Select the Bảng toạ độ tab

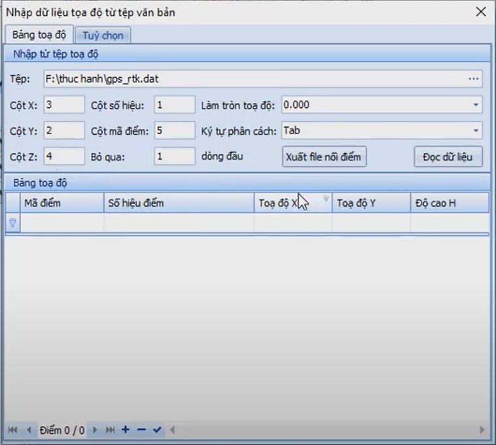[39, 35]
